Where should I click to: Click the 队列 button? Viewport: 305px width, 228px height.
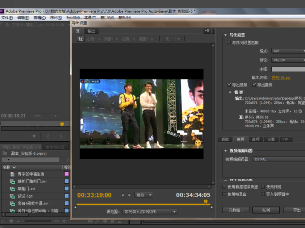266,210
